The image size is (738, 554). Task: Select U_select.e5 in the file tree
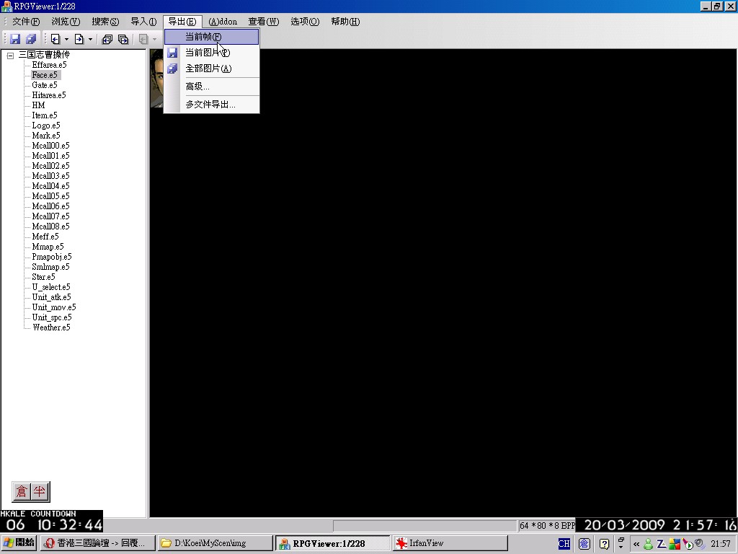51,287
